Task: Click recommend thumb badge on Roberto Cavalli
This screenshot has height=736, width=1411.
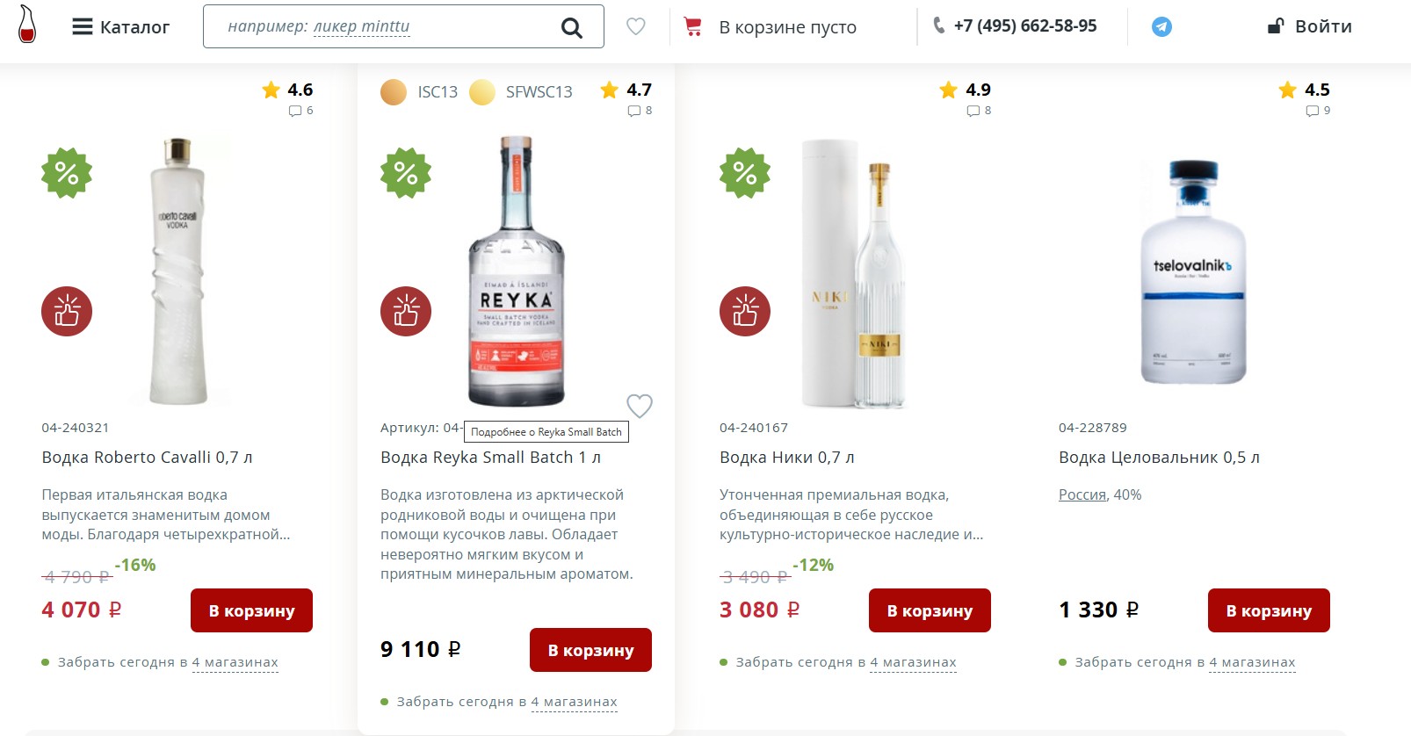Action: (67, 312)
